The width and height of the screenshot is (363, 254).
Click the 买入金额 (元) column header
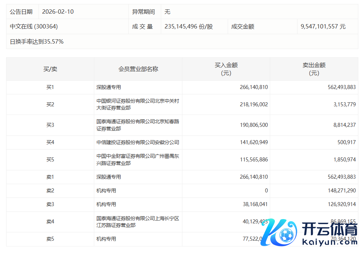pos(226,69)
